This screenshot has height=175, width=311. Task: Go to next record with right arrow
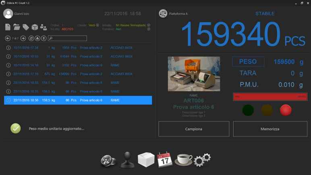pos(23,38)
